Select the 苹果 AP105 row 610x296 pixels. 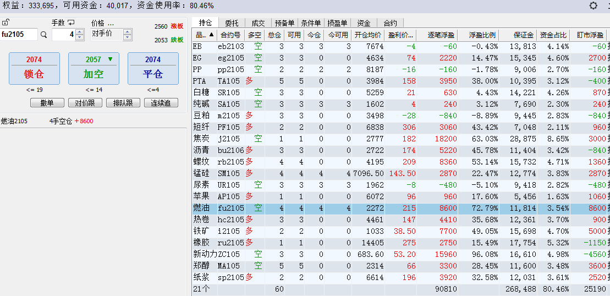point(400,196)
